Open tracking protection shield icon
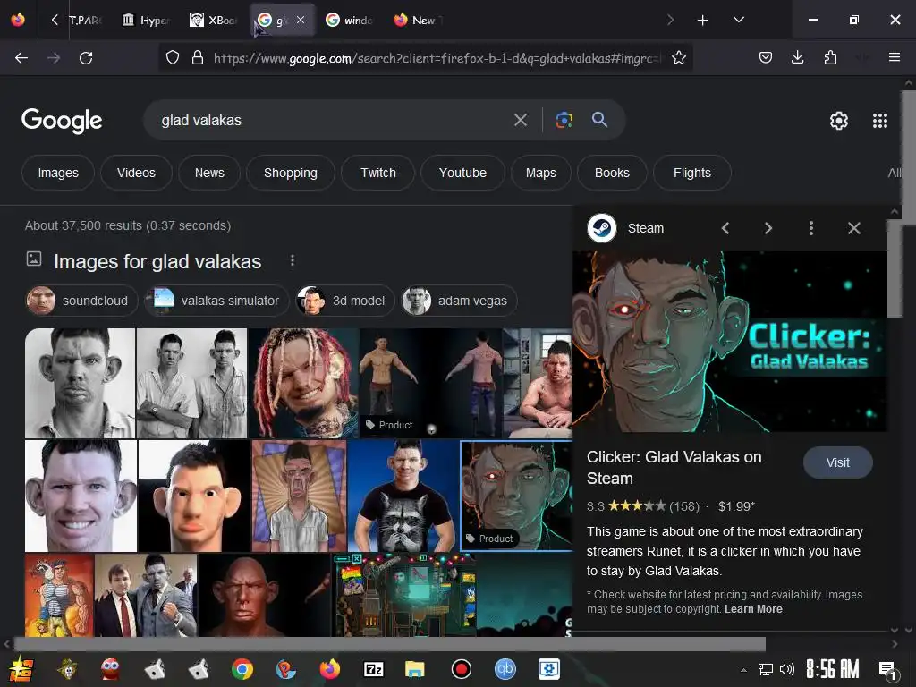The height and width of the screenshot is (687, 916). 173,58
